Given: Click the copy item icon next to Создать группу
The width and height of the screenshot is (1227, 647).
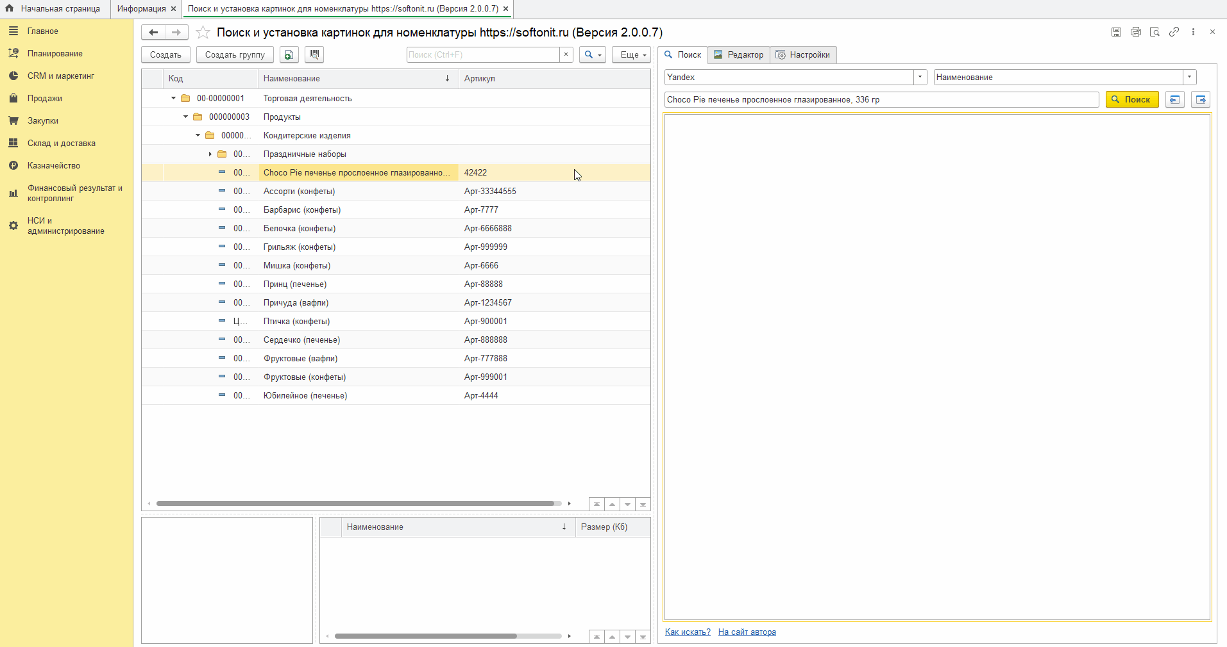Looking at the screenshot, I should click(289, 54).
